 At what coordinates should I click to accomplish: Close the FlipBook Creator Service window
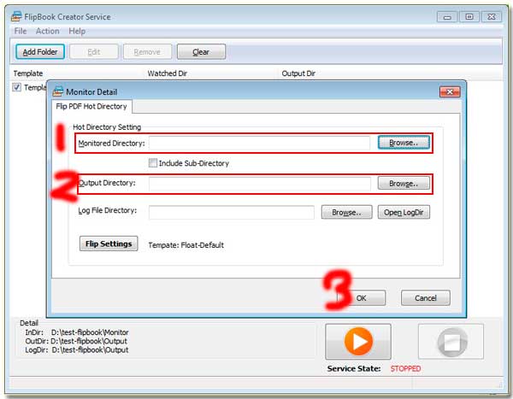492,17
